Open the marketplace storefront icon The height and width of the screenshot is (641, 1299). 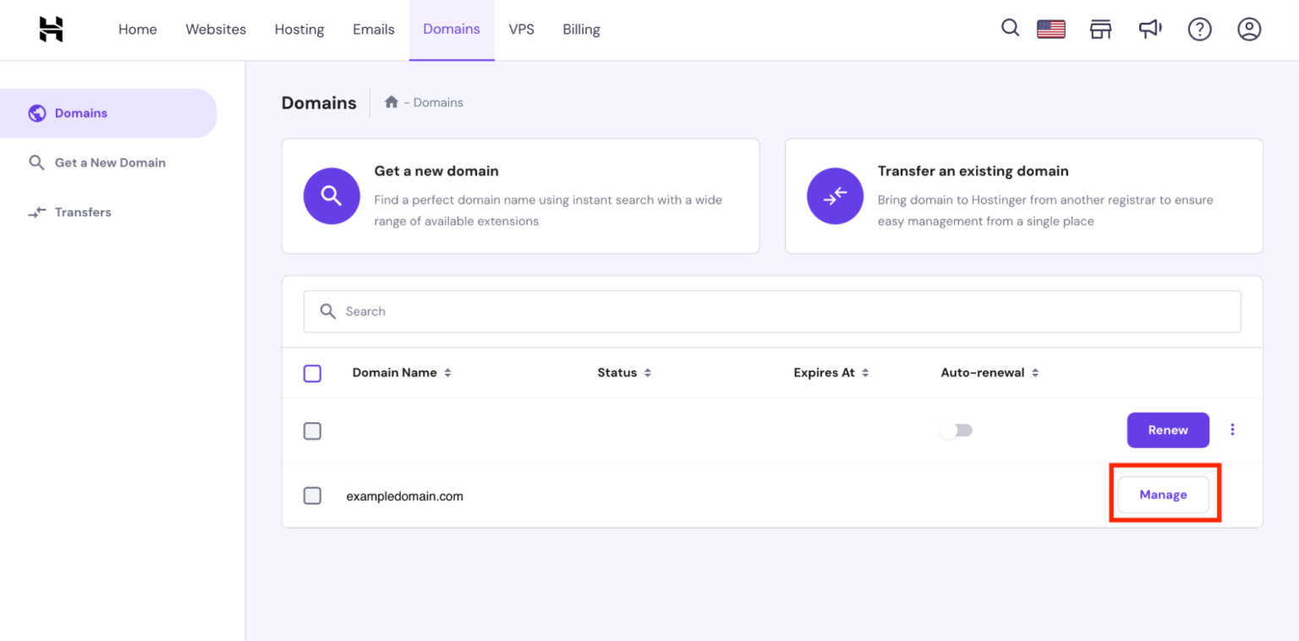pyautogui.click(x=1100, y=28)
